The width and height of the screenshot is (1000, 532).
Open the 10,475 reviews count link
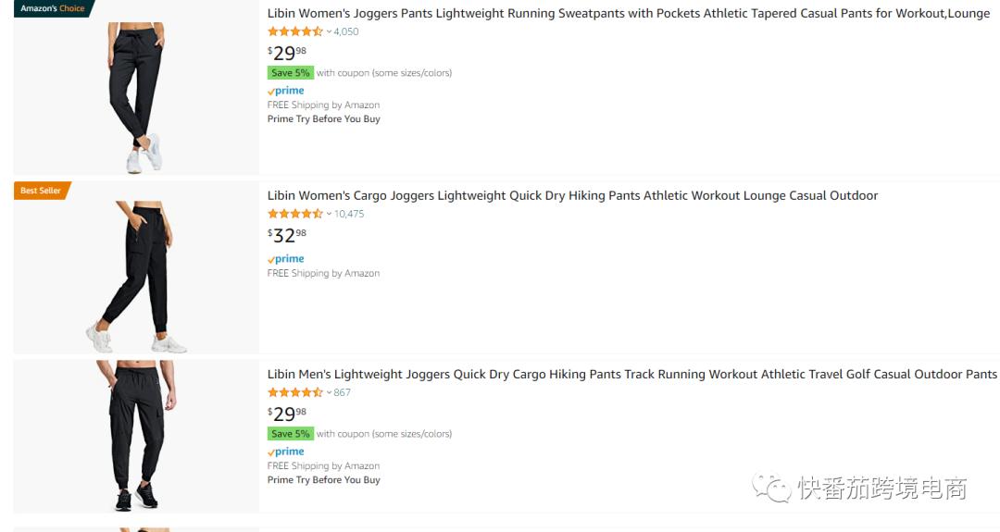349,214
